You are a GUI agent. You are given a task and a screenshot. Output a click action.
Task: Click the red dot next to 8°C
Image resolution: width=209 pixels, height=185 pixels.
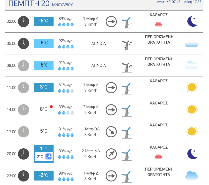tap(51, 106)
